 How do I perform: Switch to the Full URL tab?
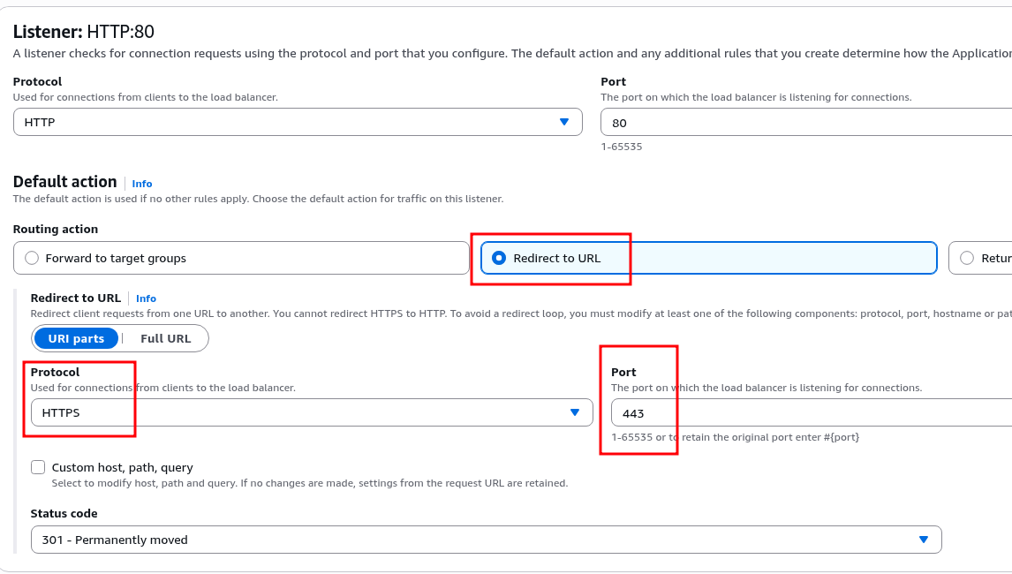(x=165, y=338)
